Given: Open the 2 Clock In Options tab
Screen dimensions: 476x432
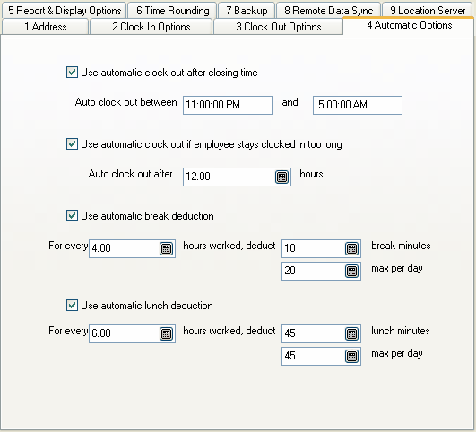Looking at the screenshot, I should pos(151,27).
